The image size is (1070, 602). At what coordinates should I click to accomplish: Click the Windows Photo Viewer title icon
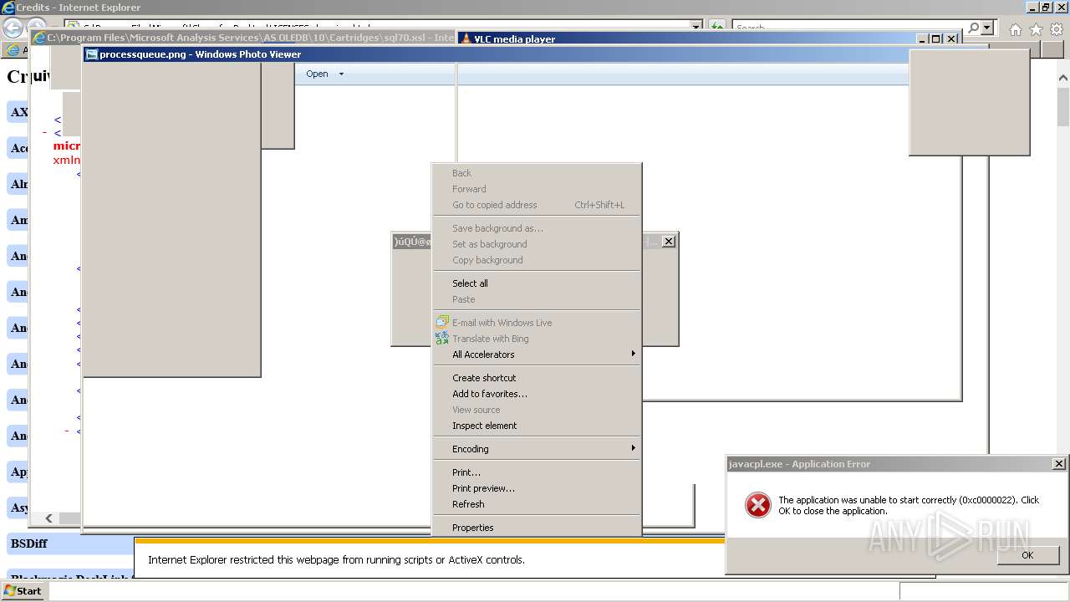tap(92, 54)
